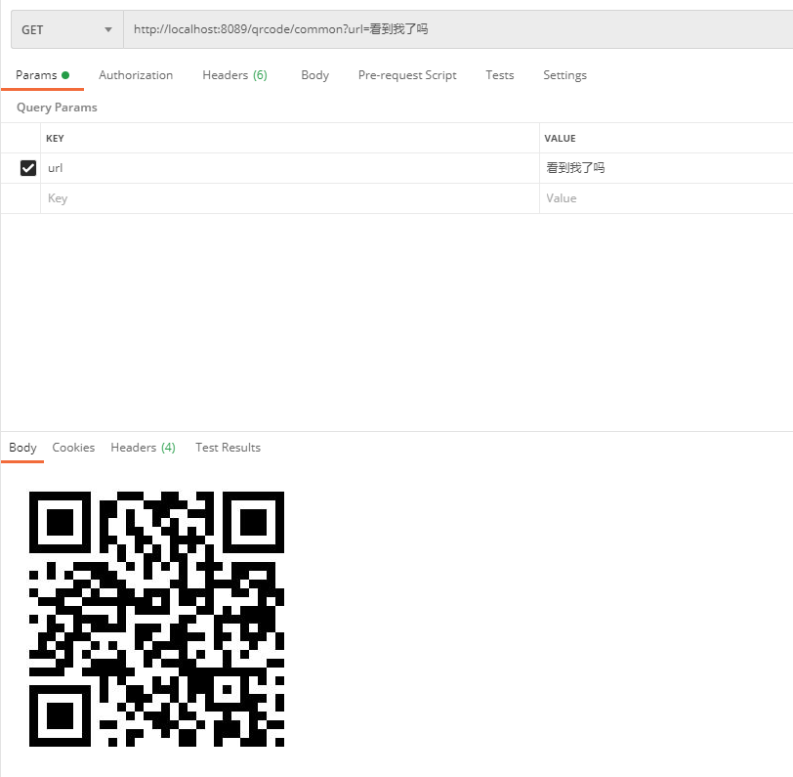This screenshot has width=793, height=777.
Task: Click the Query Params label
Action: click(x=57, y=108)
